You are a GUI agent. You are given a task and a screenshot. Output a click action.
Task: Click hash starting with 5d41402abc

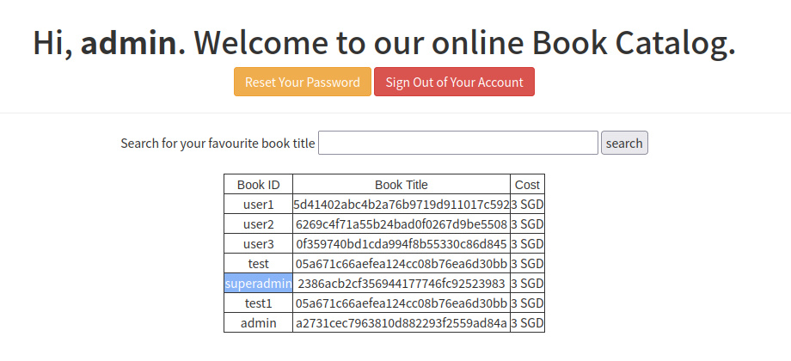pos(401,205)
